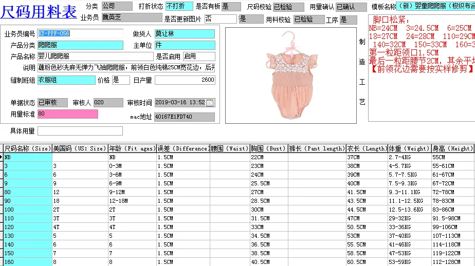Click the 审核时间 date field
This screenshot has height=266, width=475.
185,103
